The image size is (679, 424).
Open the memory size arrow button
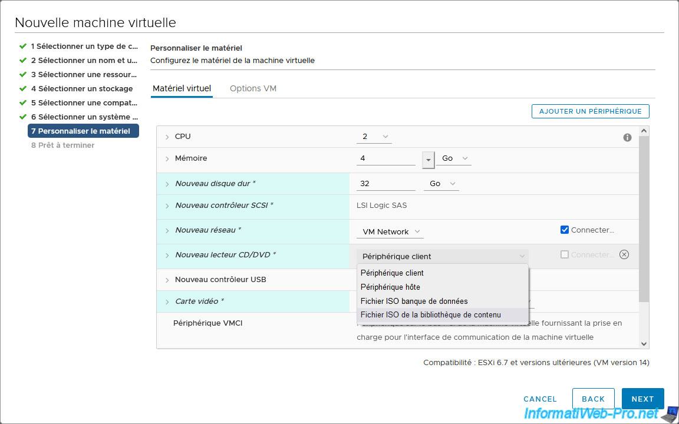click(429, 159)
